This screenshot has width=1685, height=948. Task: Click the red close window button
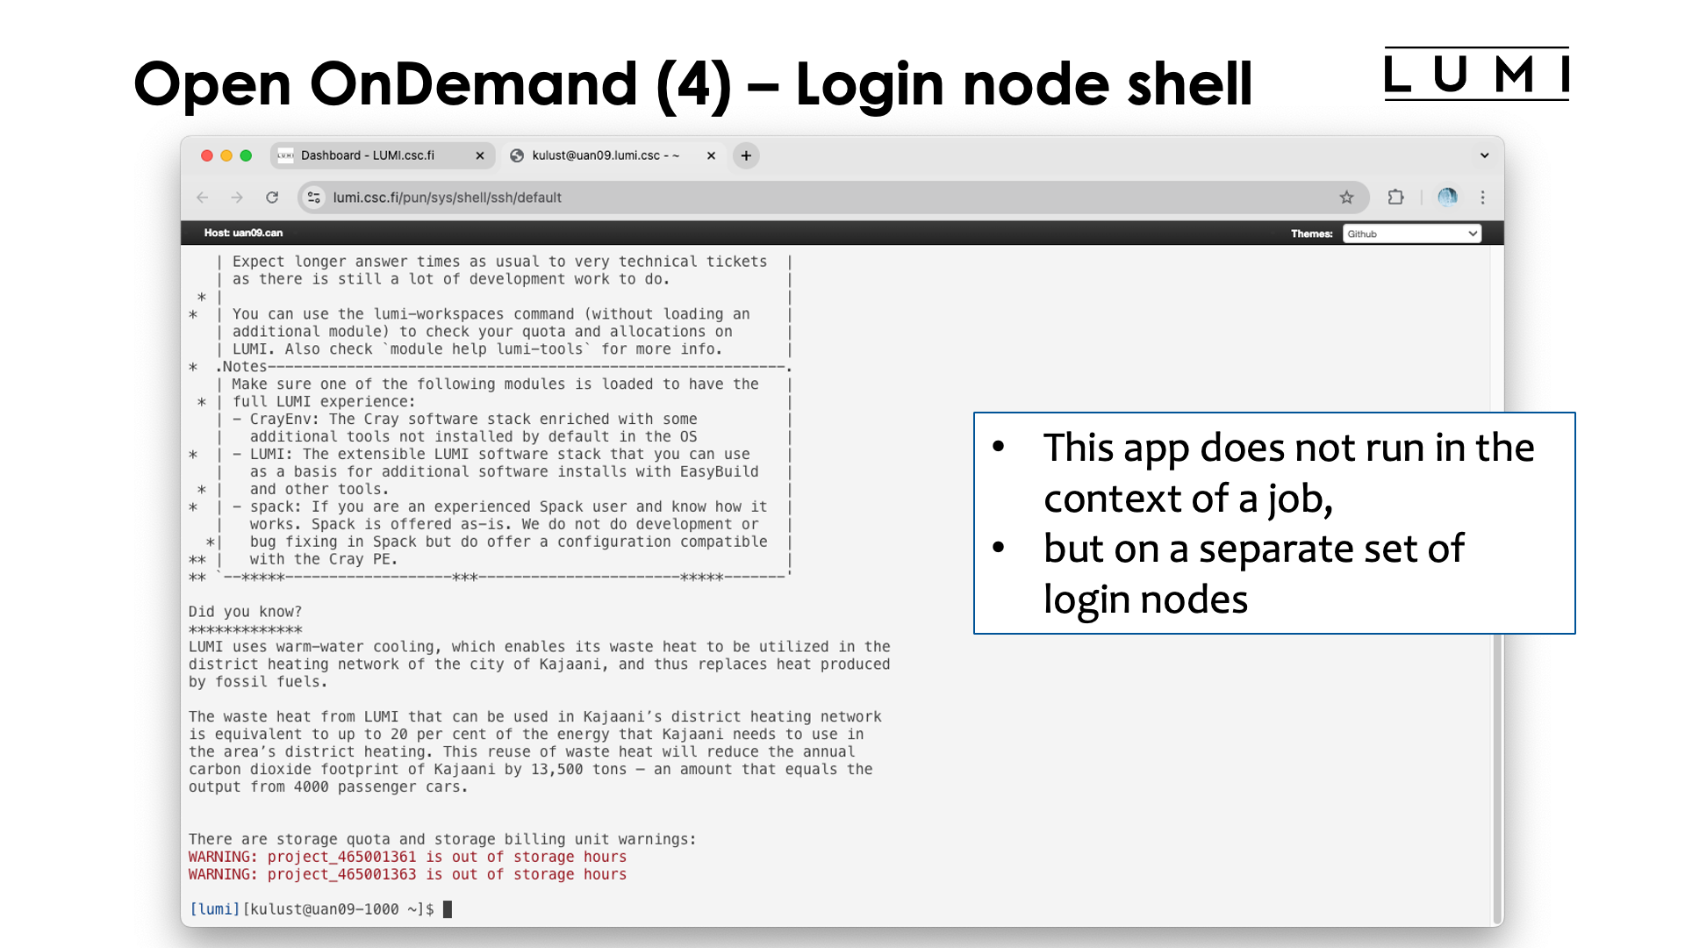click(207, 155)
